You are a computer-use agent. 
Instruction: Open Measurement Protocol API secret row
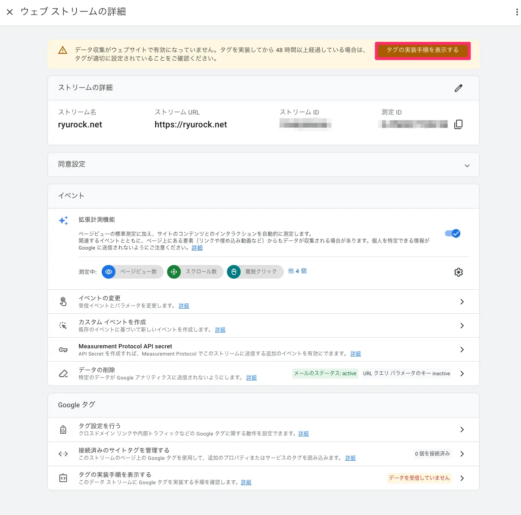[x=462, y=350]
